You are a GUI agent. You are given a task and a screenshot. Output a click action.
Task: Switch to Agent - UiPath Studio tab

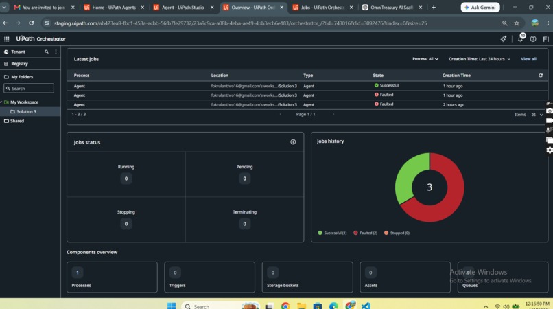point(183,7)
